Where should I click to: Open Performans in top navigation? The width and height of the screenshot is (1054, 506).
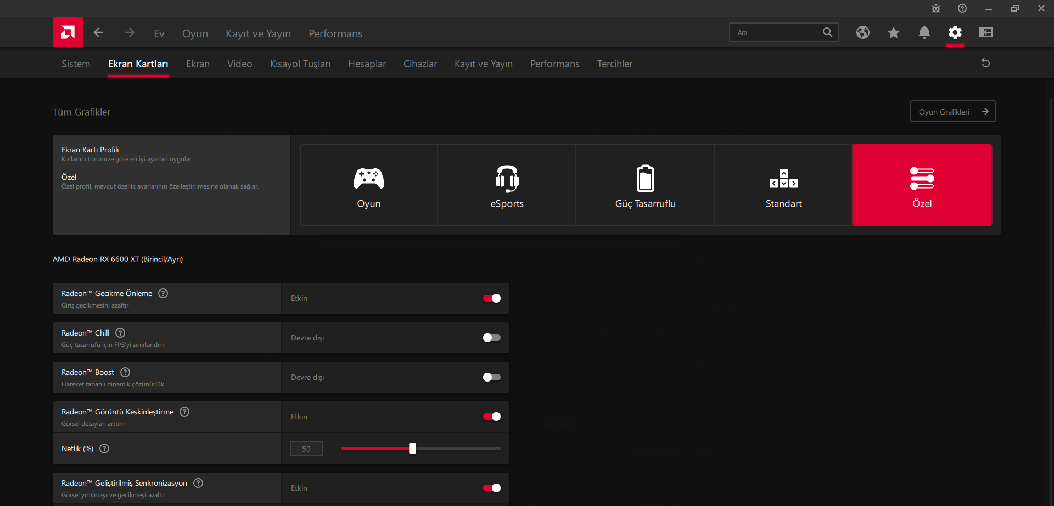pyautogui.click(x=335, y=33)
